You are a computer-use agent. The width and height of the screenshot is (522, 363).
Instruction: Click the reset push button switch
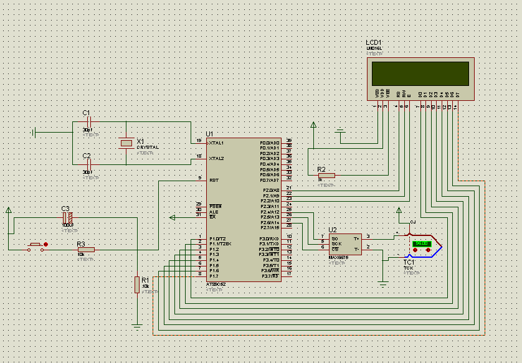36,247
